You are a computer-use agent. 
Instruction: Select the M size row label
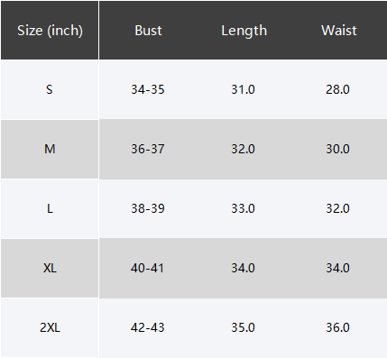point(50,149)
